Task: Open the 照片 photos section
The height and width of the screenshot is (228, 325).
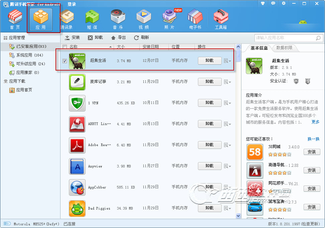Action: pyautogui.click(x=170, y=19)
